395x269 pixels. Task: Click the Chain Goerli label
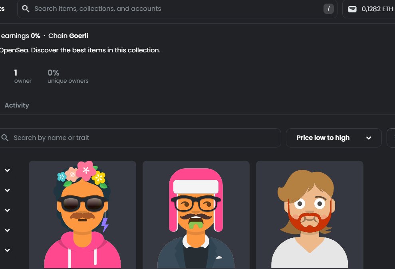coord(68,36)
